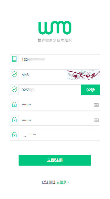Screen dimensions: 110x199
Task: Click the 立即注册 register button
Action: click(55, 160)
